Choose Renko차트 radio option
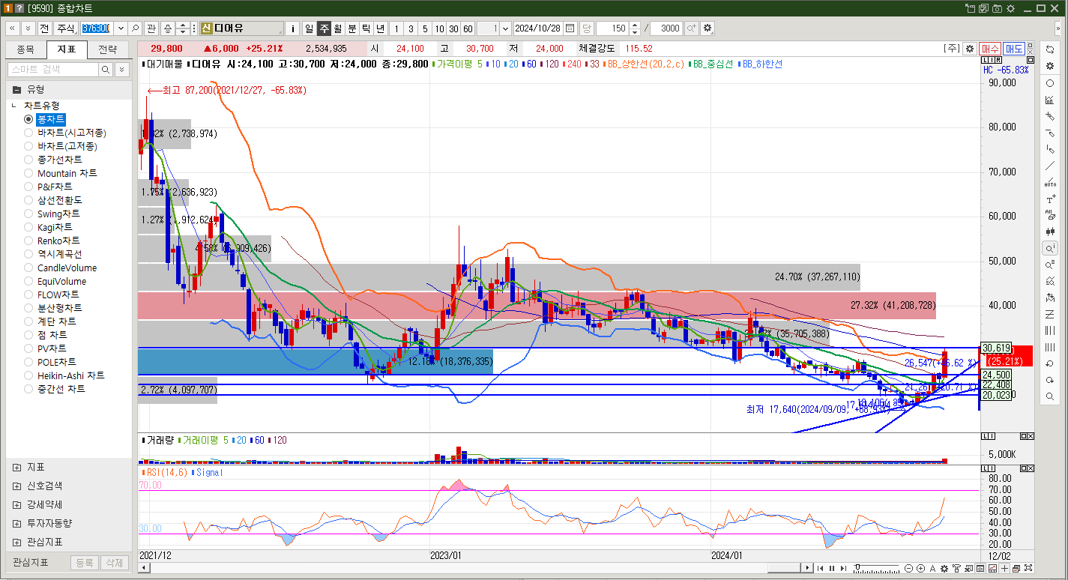The image size is (1068, 580). [x=28, y=241]
